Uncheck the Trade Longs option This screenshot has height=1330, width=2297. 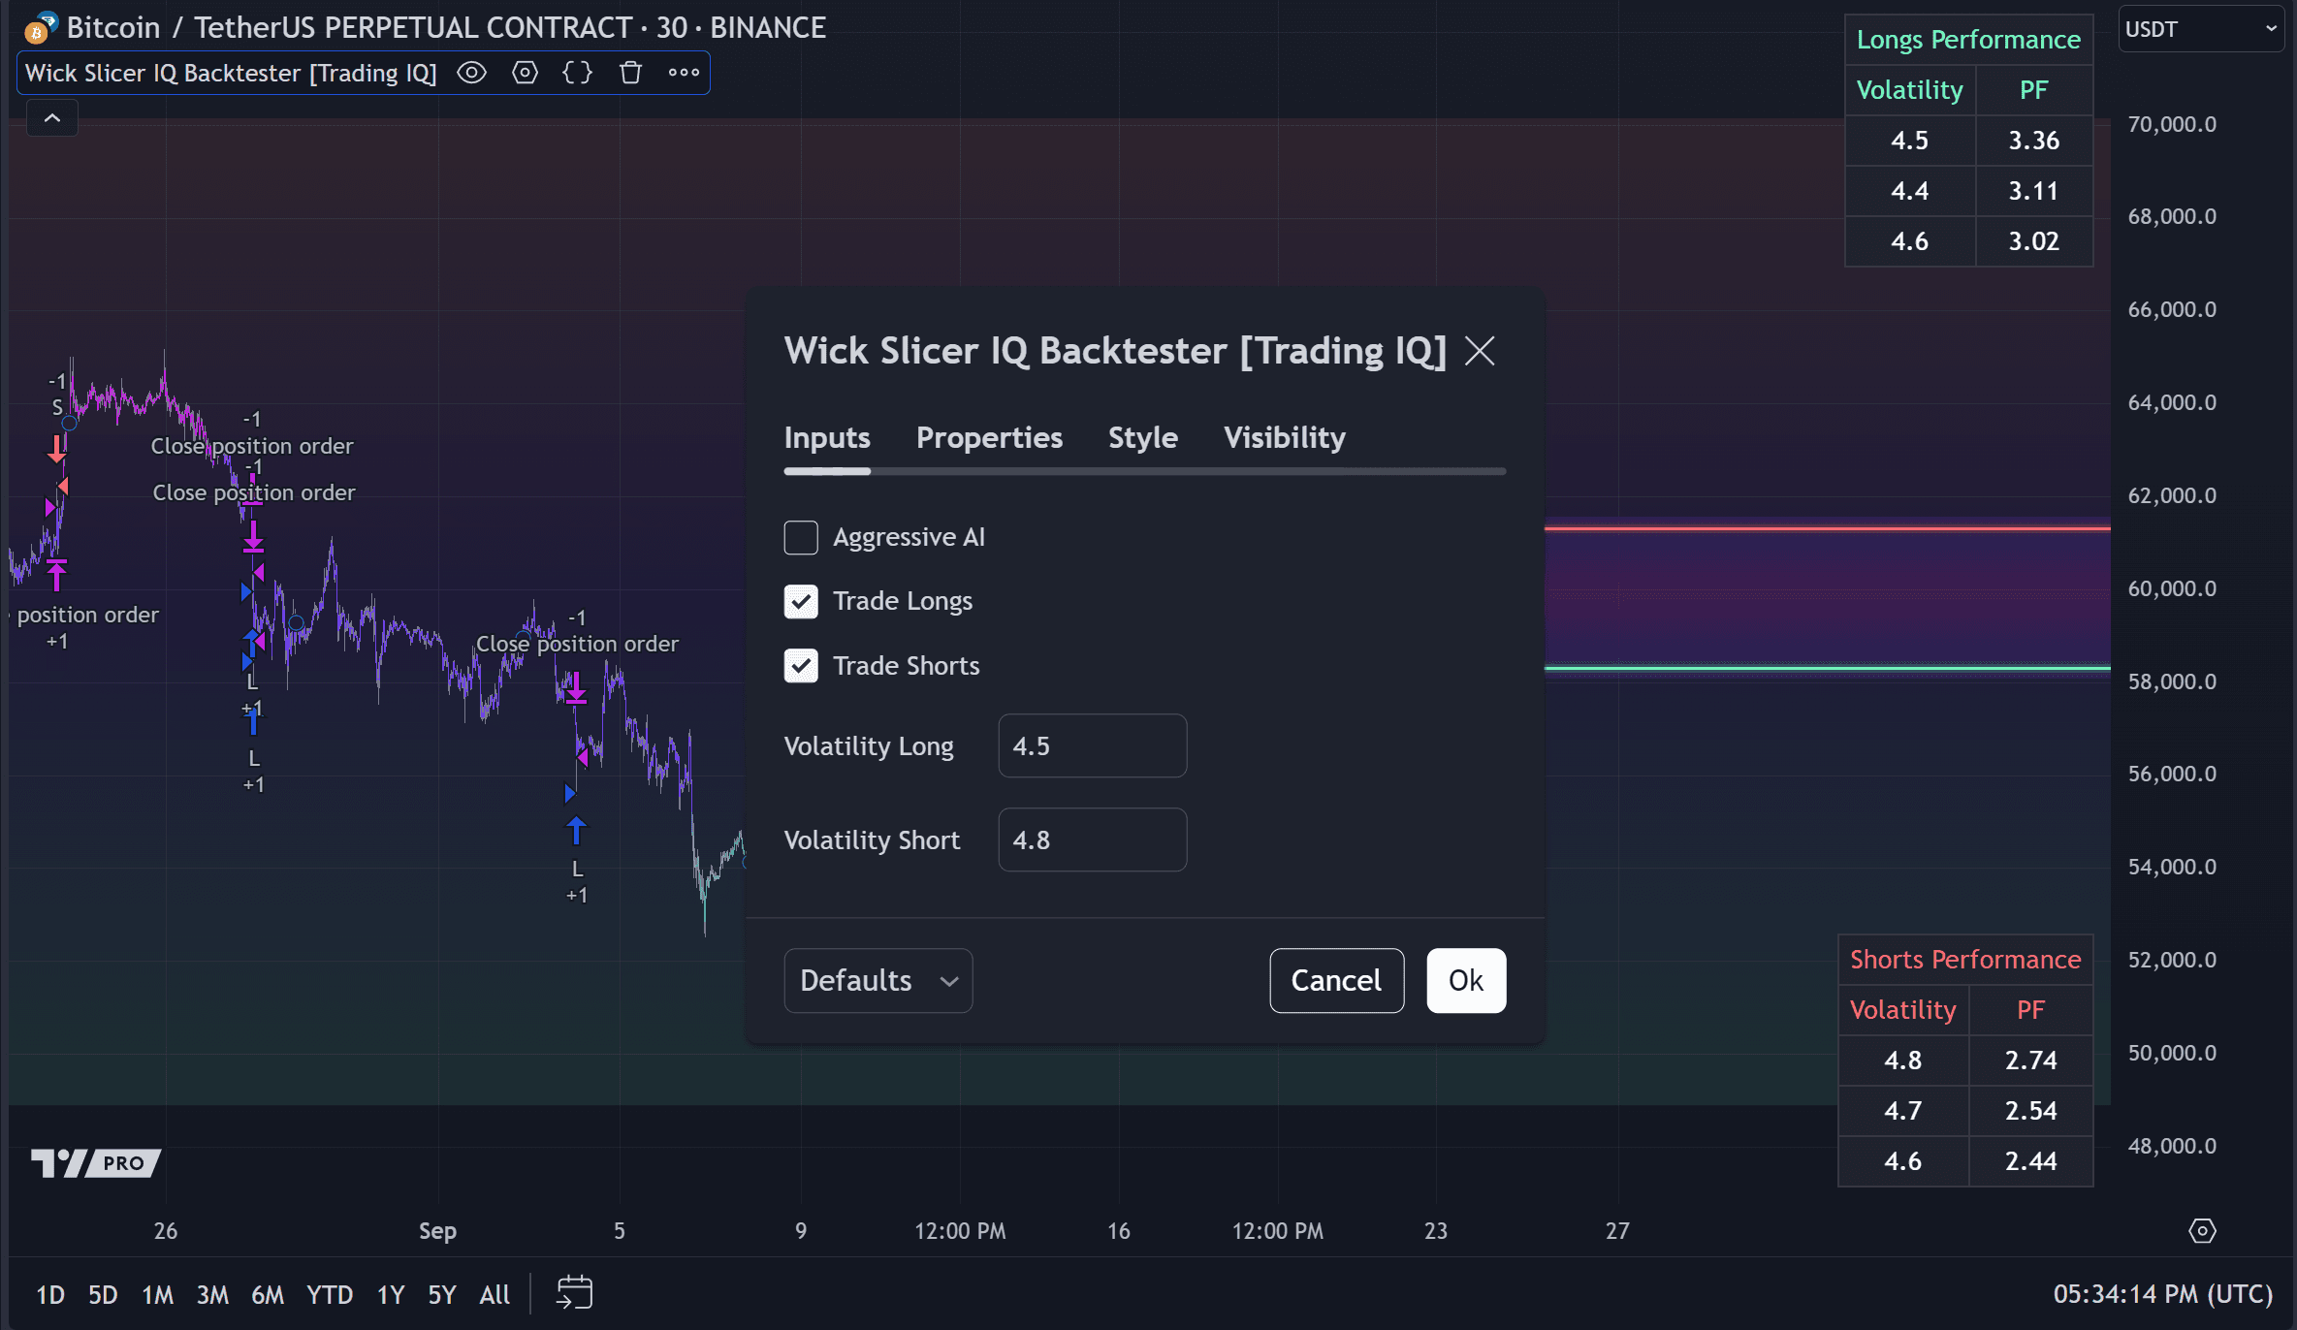coord(801,601)
